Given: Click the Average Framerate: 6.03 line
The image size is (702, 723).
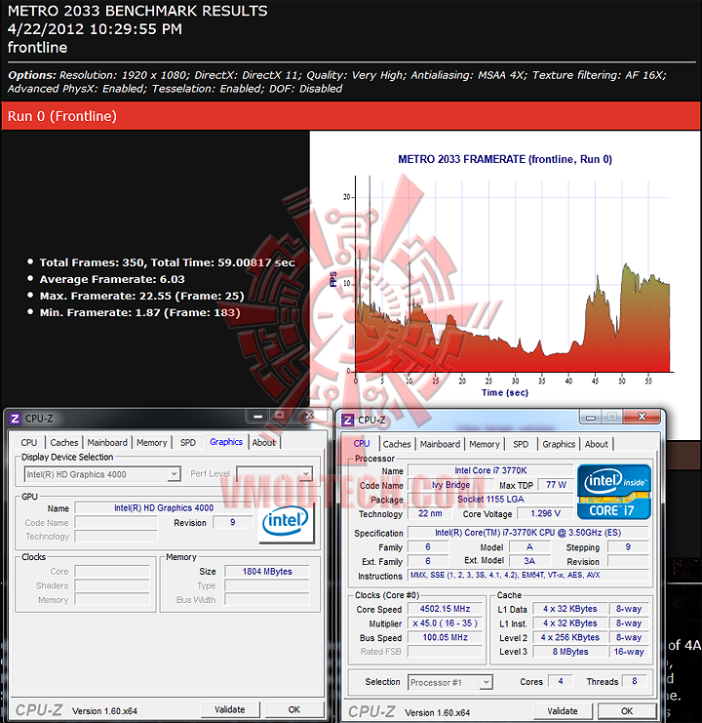Looking at the screenshot, I should 112,279.
